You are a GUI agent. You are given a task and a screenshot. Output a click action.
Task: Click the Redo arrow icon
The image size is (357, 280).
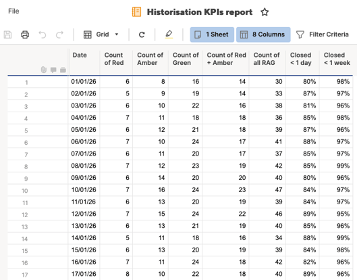pos(59,34)
